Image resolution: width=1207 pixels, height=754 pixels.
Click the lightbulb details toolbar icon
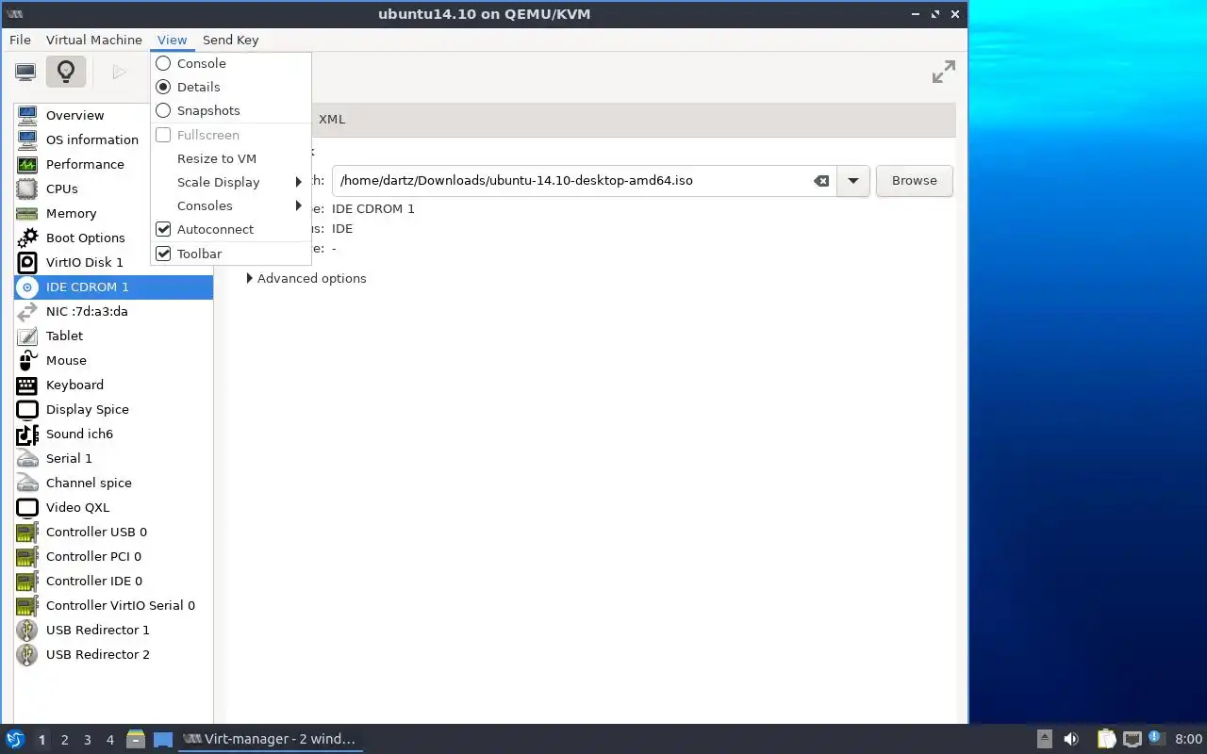[x=65, y=72]
